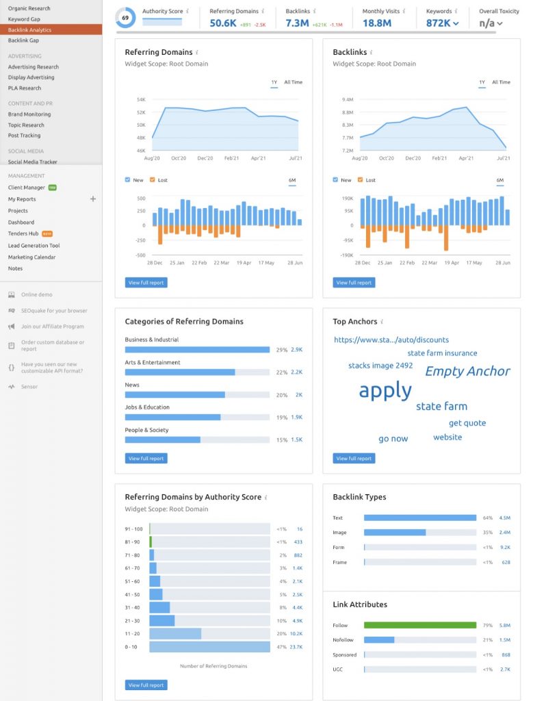Click the 'get quote' anchor text
533x701 pixels.
[x=467, y=423]
